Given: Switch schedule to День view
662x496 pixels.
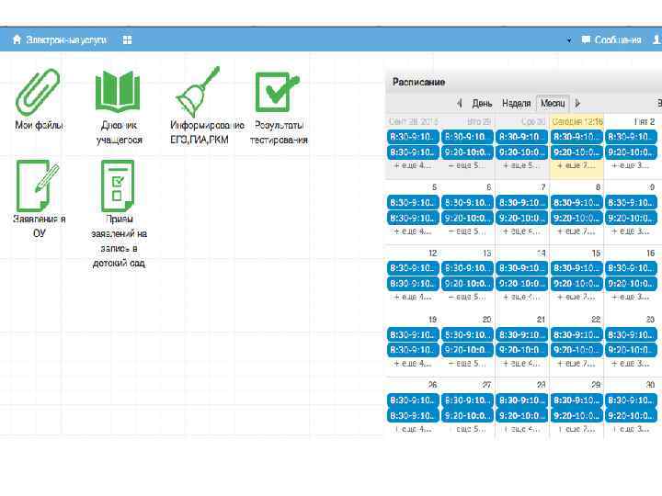Looking at the screenshot, I should point(482,103).
